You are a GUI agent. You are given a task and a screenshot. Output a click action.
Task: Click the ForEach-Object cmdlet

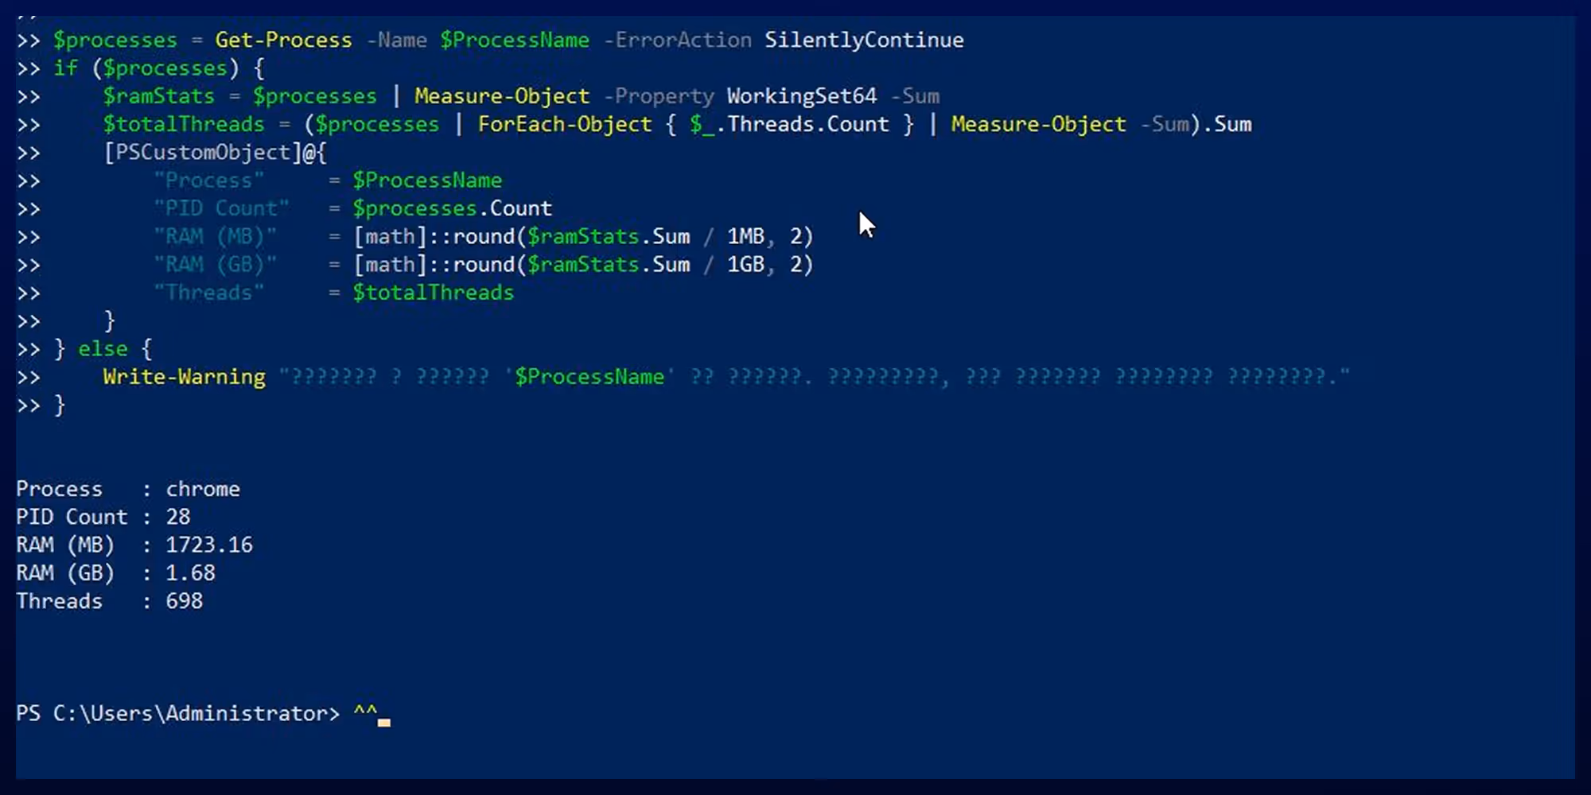coord(564,124)
